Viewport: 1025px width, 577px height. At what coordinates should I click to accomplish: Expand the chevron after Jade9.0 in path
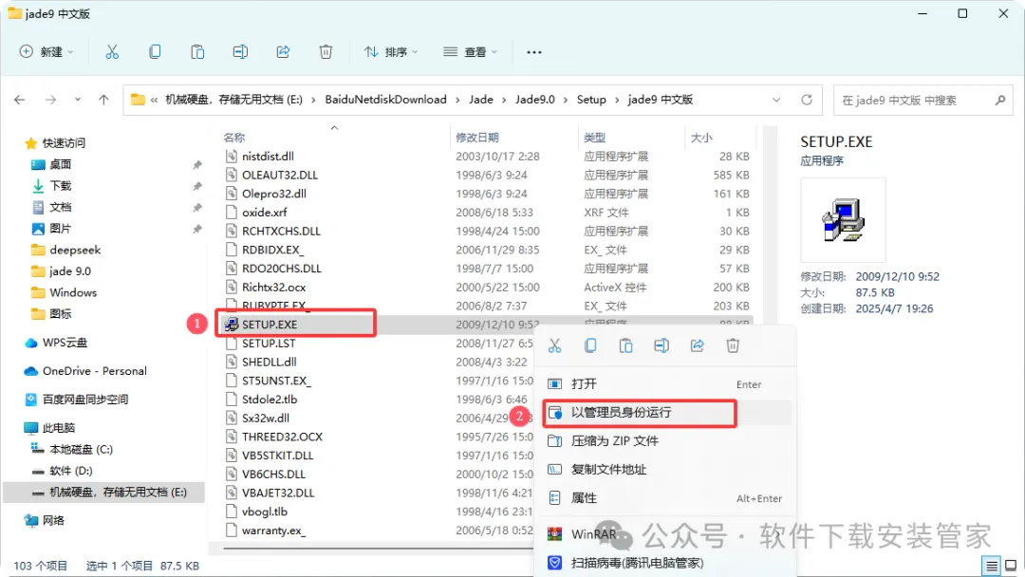(566, 100)
